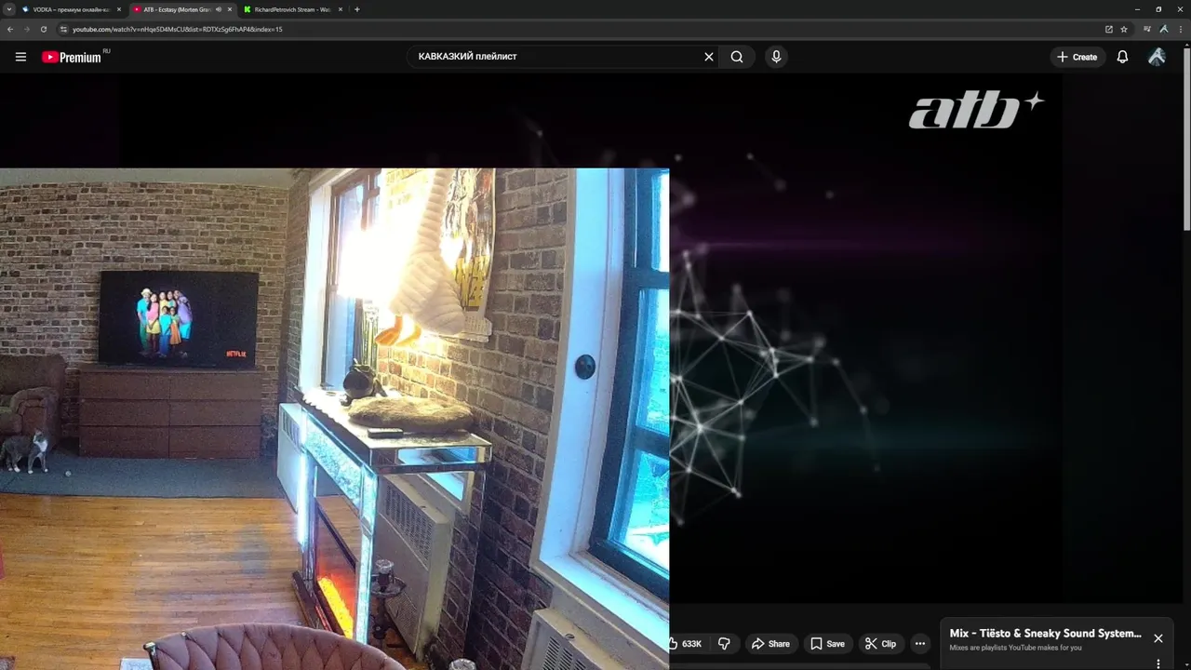Go back in browser history
1191x670 pixels.
[x=10, y=29]
